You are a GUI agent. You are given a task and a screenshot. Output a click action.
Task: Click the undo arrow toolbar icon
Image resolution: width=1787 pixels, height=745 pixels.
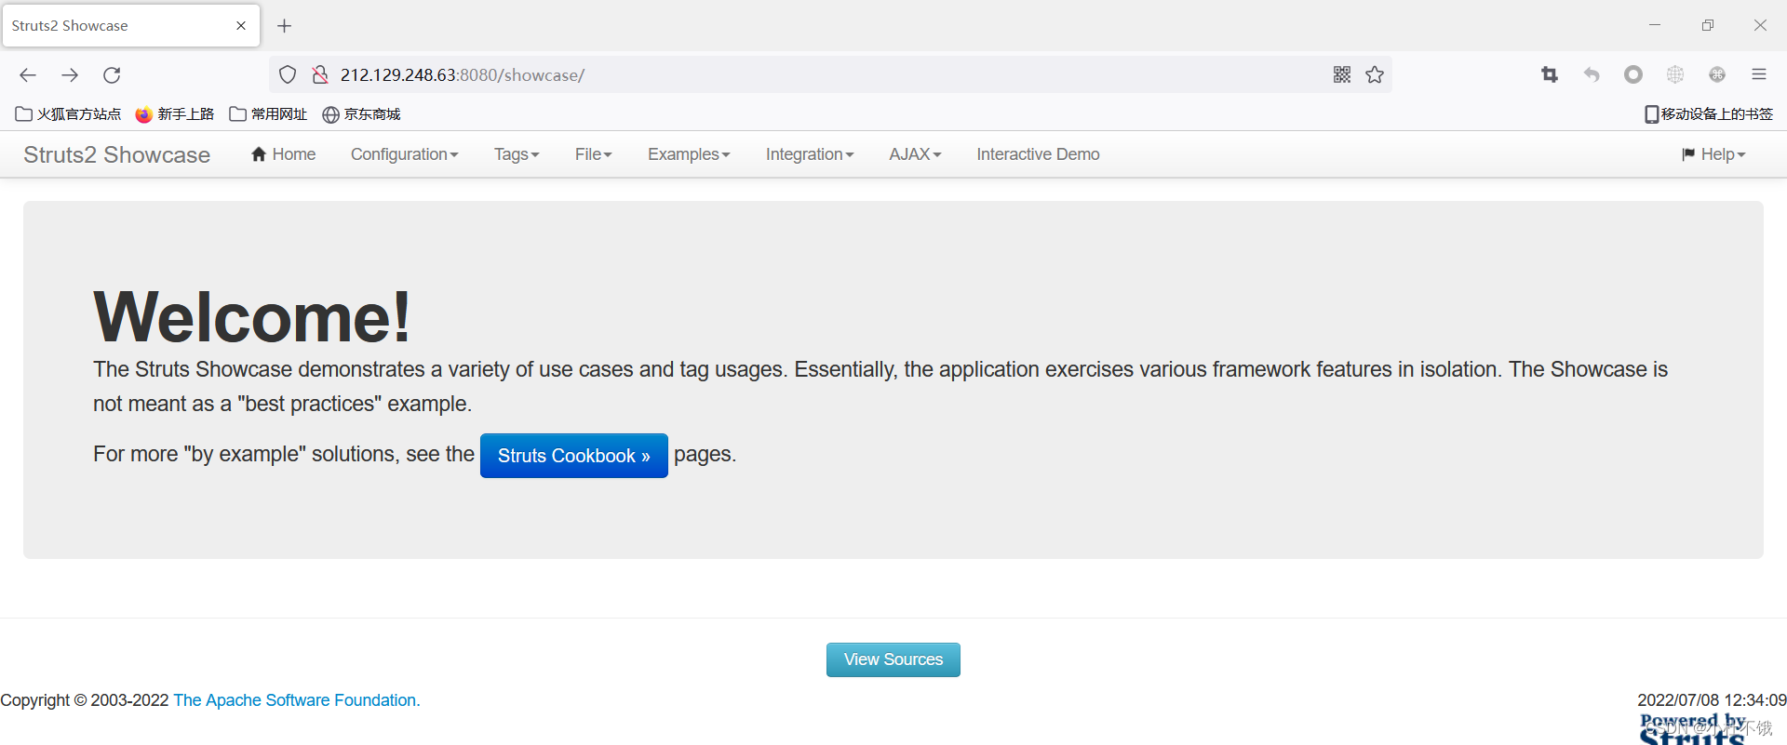pyautogui.click(x=1592, y=75)
